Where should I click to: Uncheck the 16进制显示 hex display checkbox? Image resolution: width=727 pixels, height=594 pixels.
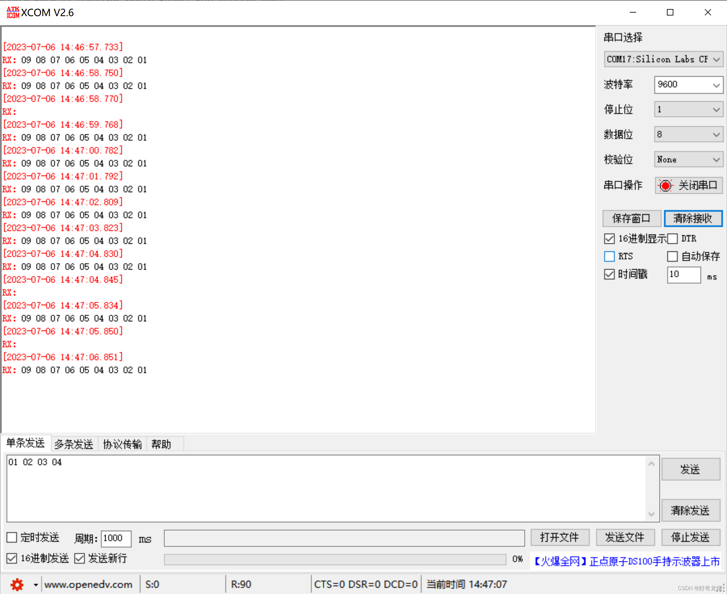click(x=609, y=239)
